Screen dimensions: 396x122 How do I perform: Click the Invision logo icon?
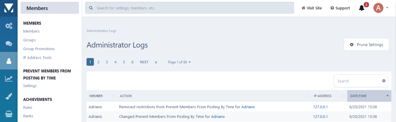pos(9,8)
